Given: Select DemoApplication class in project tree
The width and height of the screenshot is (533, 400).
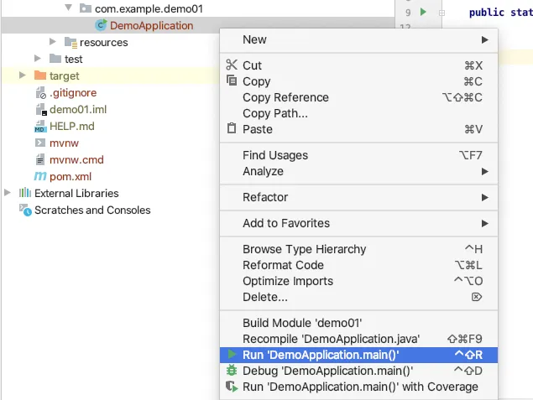Looking at the screenshot, I should click(x=151, y=25).
